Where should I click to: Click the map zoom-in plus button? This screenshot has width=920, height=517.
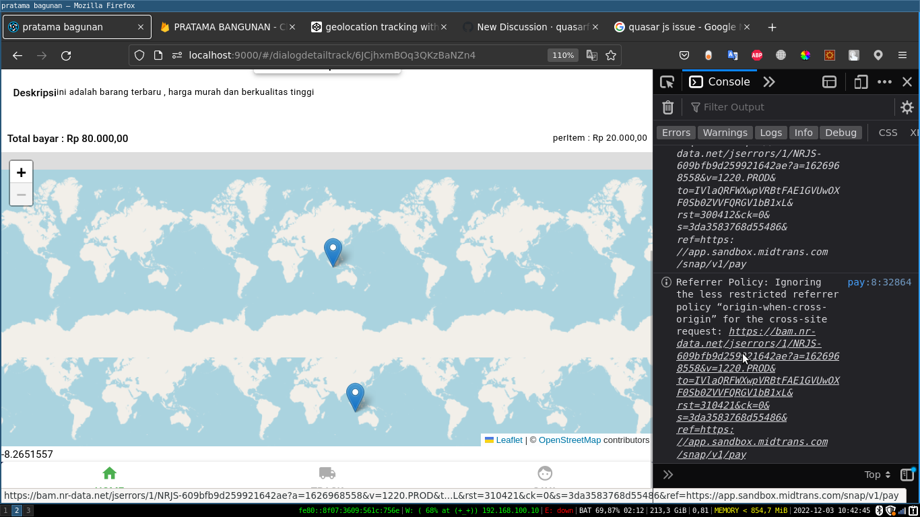[x=21, y=172]
